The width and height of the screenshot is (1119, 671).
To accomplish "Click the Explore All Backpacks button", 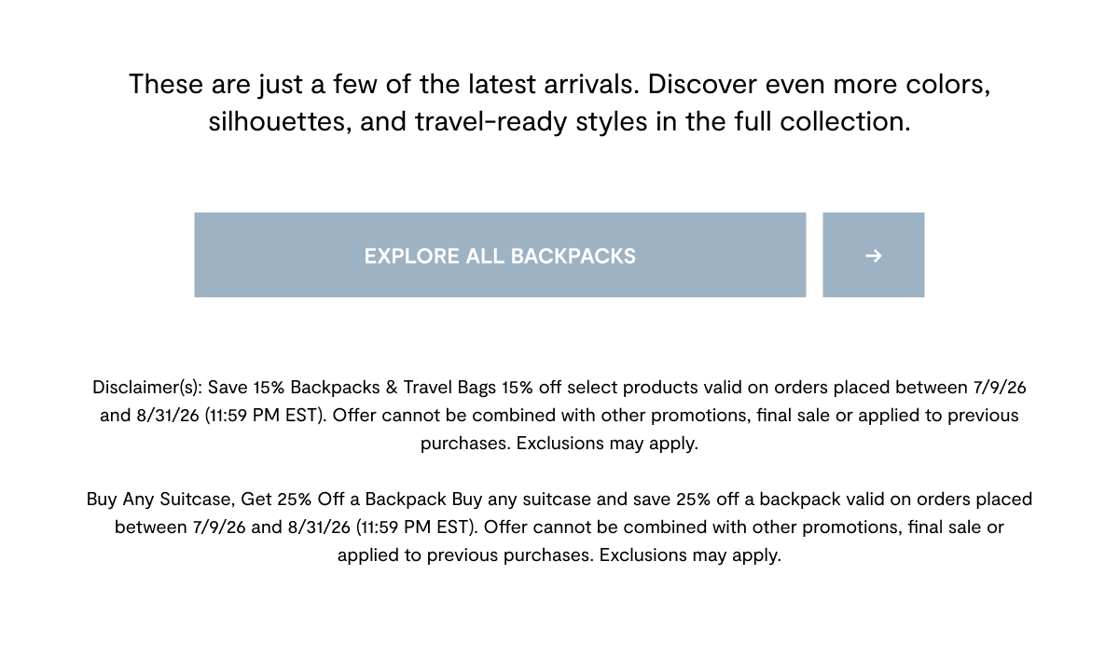I will [500, 255].
